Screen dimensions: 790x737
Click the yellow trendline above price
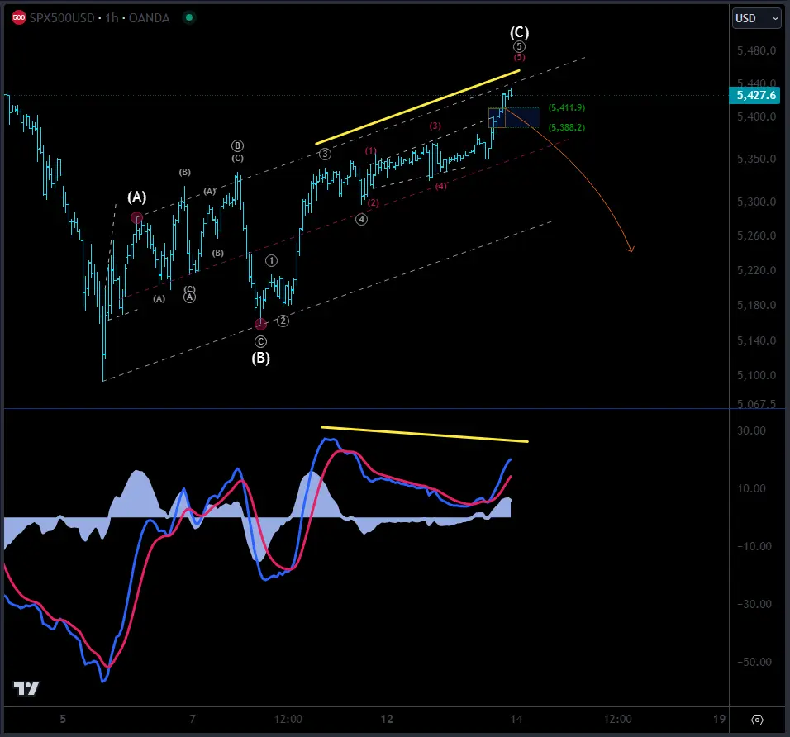[417, 107]
